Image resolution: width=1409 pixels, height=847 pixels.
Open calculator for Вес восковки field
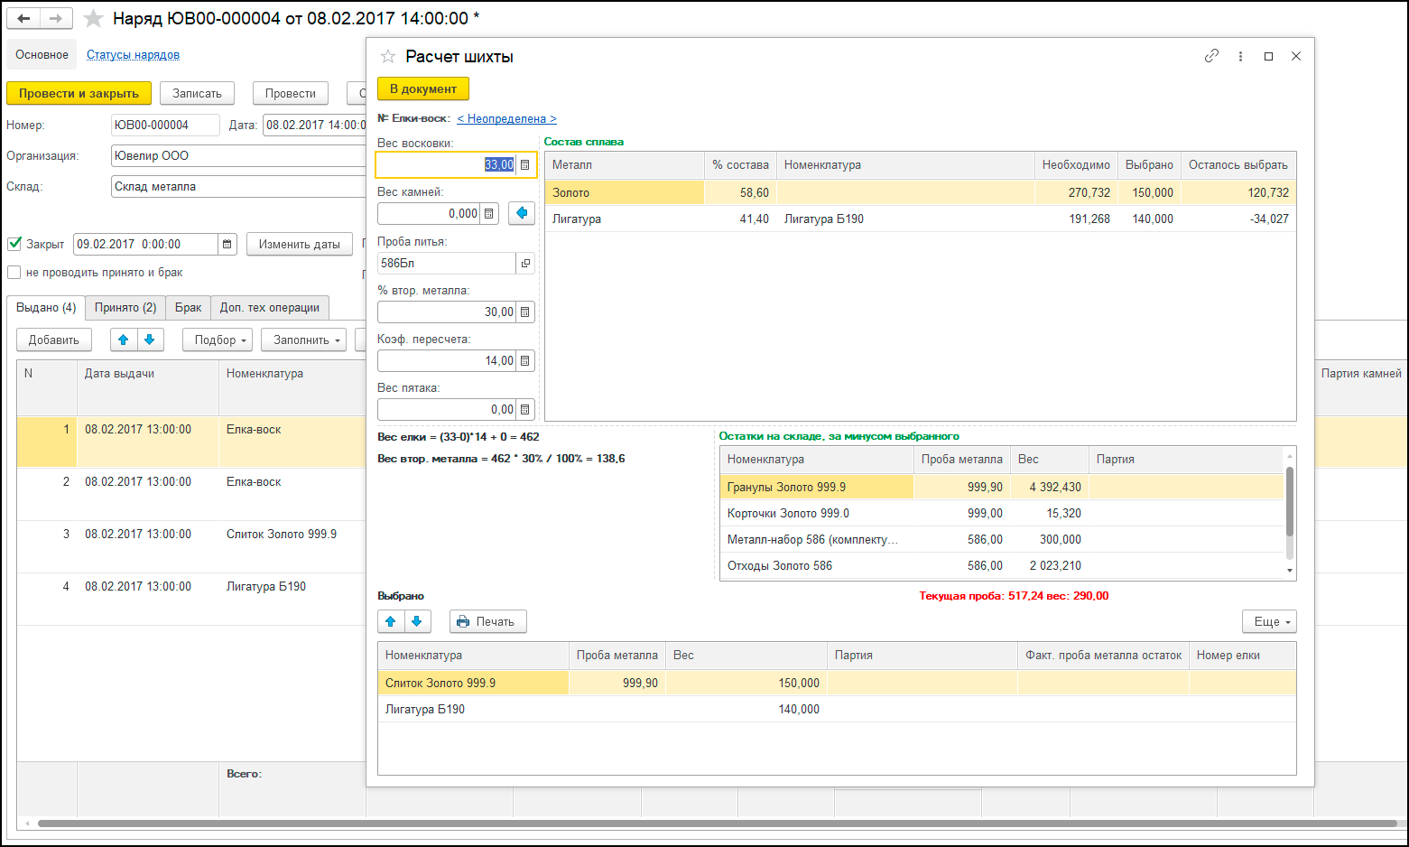coord(524,165)
